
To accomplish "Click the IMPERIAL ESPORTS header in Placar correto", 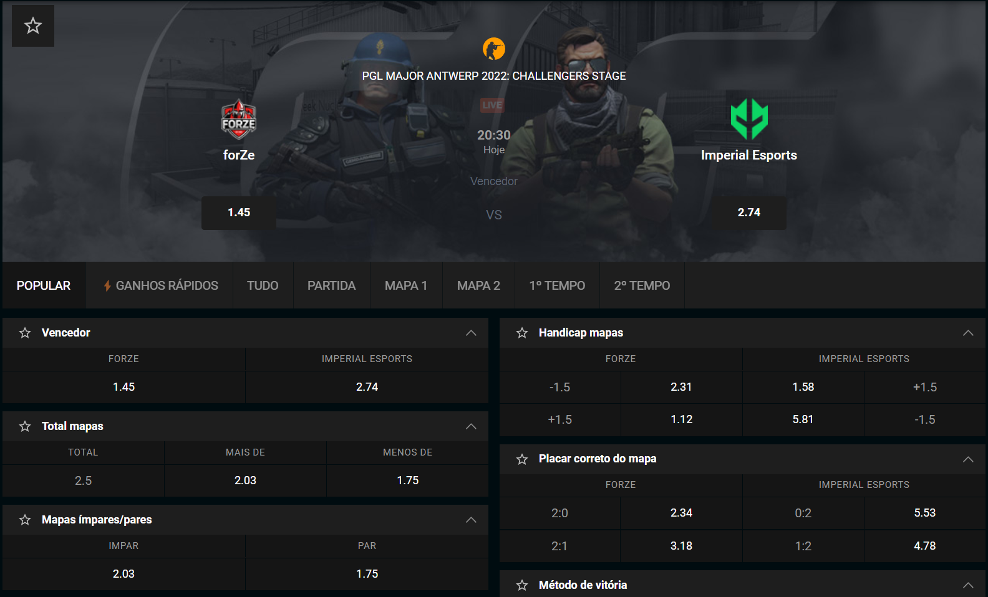I will point(864,485).
